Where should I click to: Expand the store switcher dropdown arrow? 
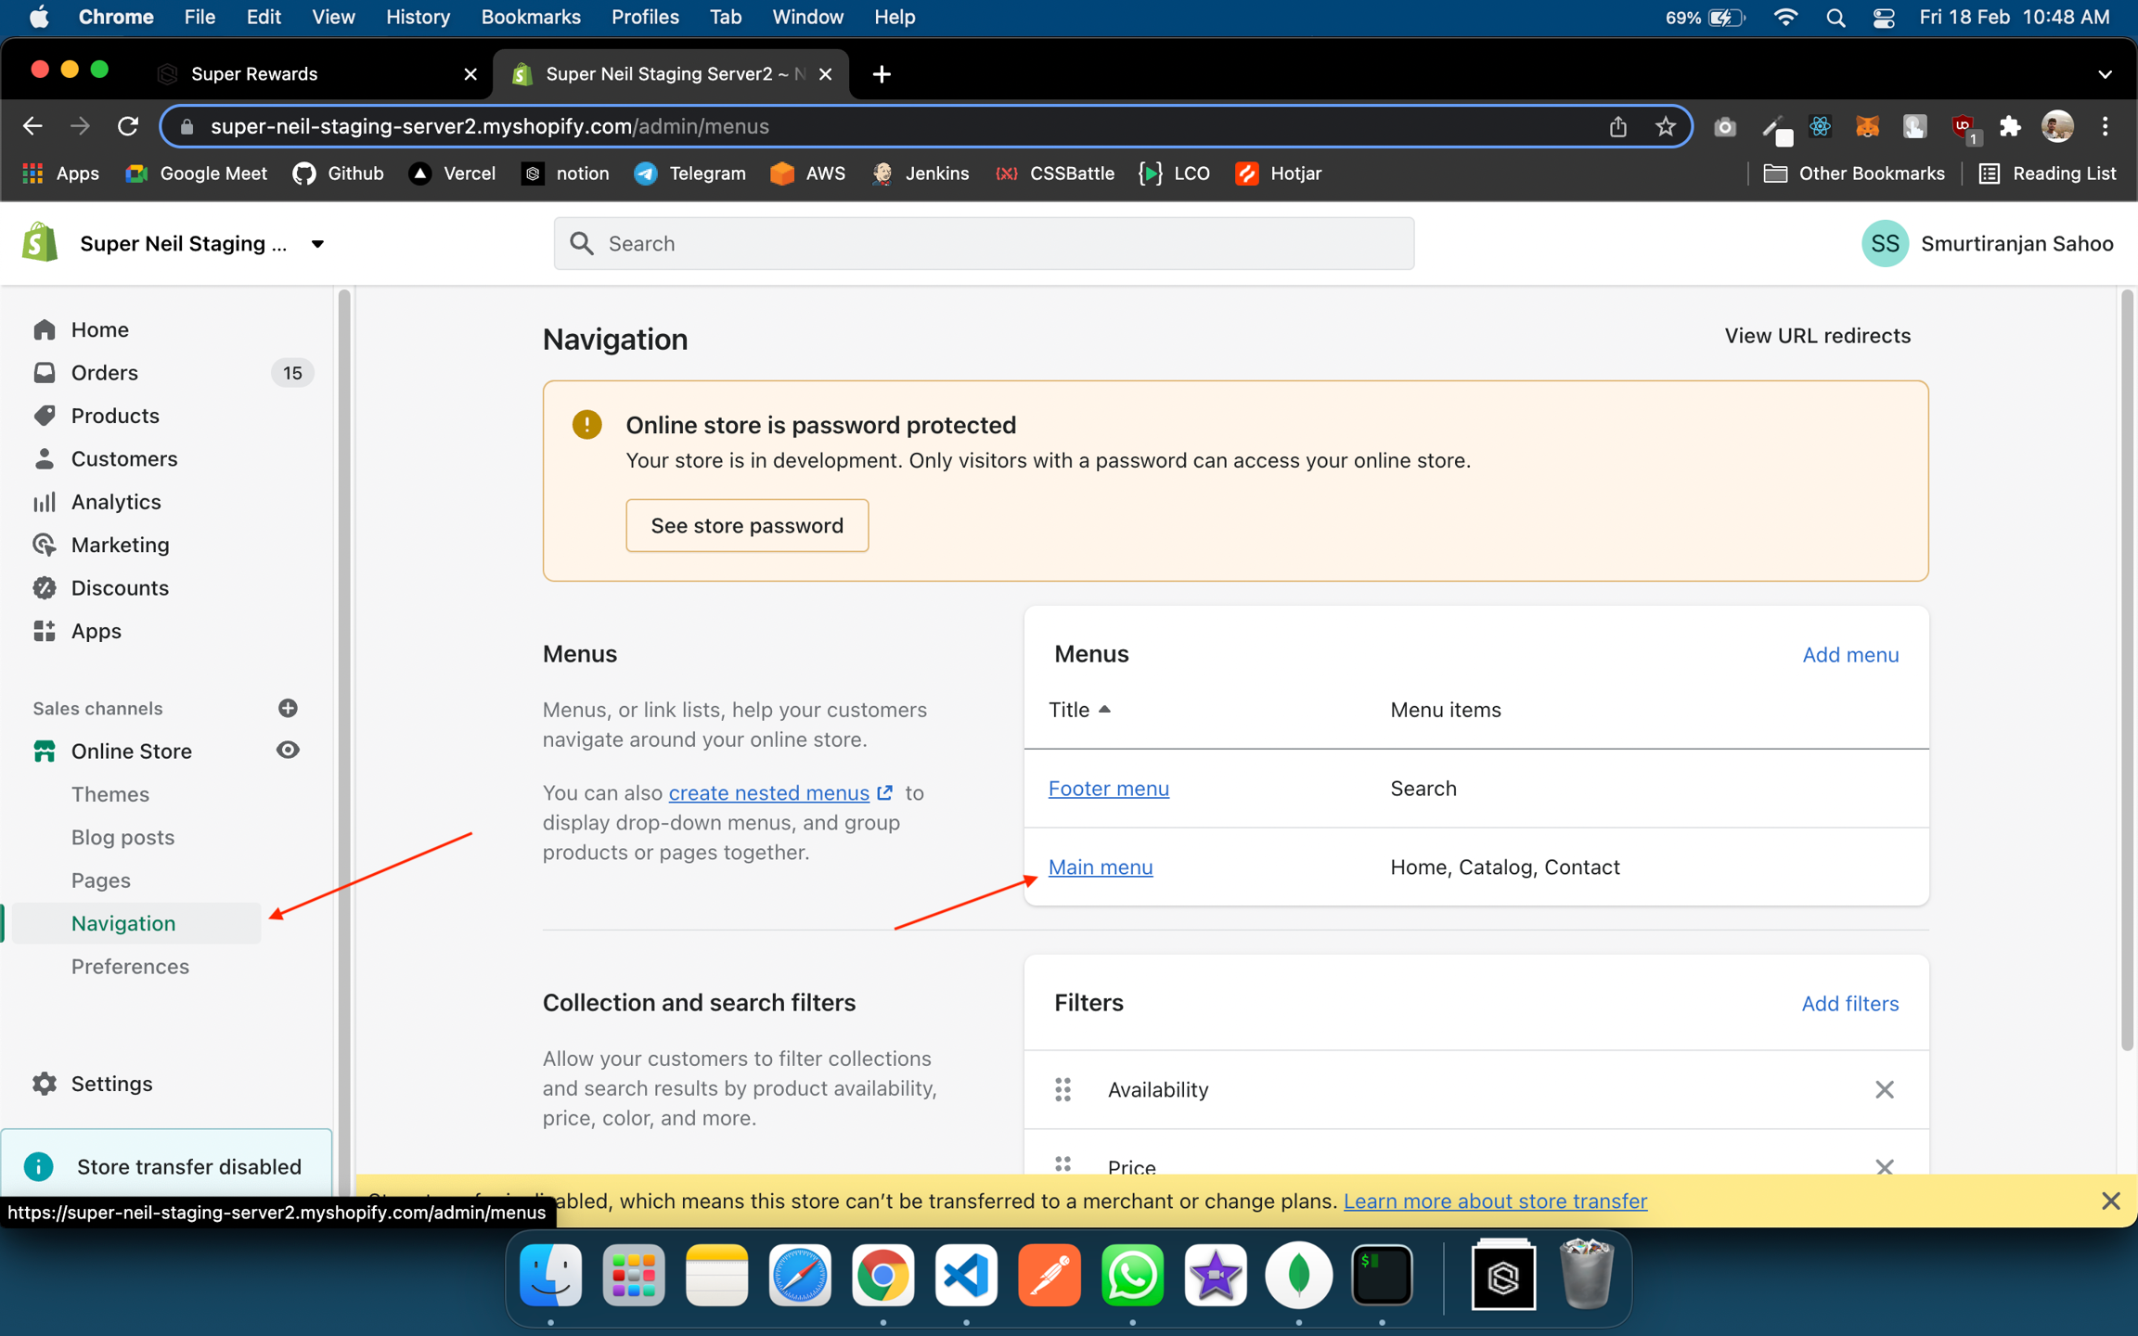click(x=317, y=244)
